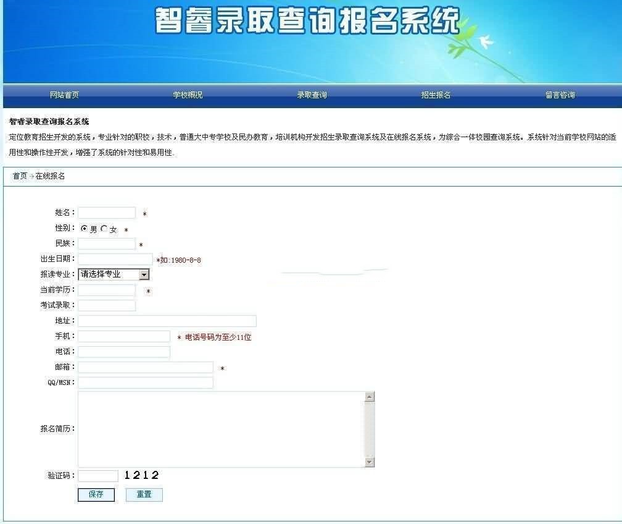Click the 验证码 captcha input box
Viewport: 622px width, 524px height.
tap(97, 475)
